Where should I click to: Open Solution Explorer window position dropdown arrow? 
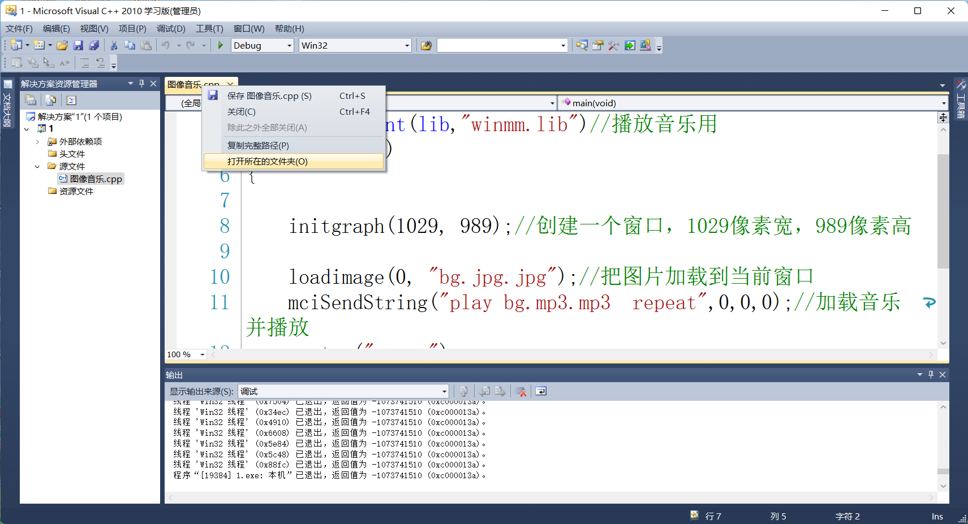pyautogui.click(x=131, y=84)
